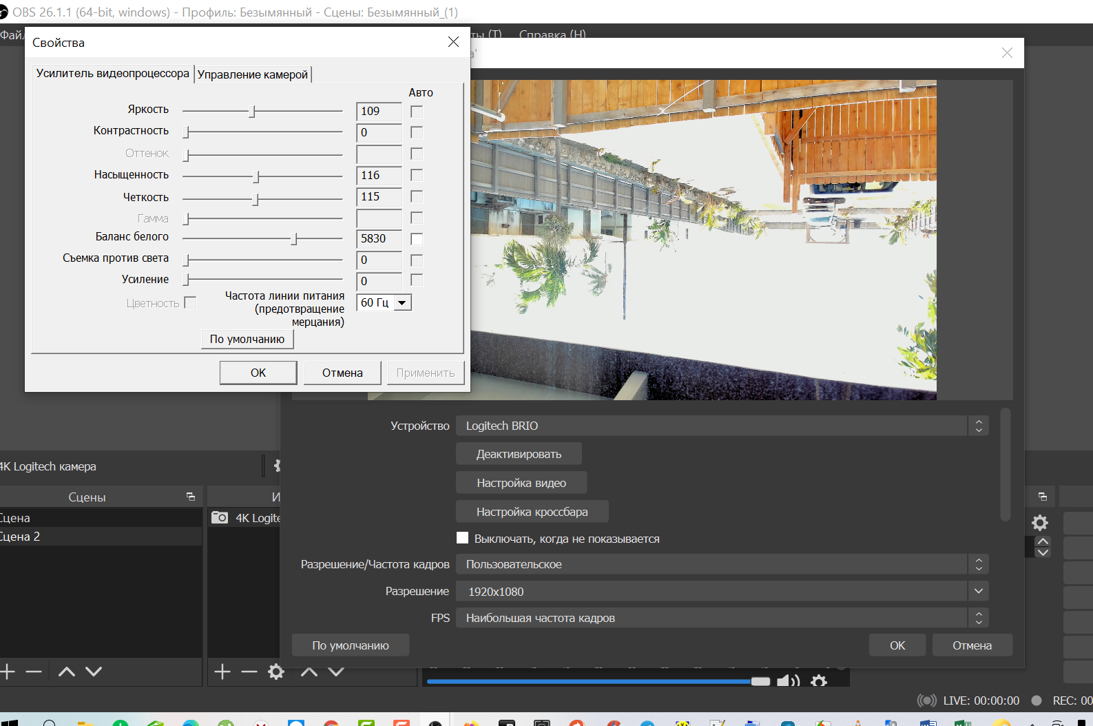Add a new scene with plus icon

pyautogui.click(x=8, y=672)
